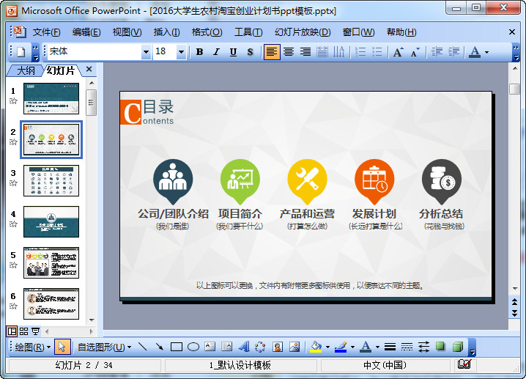Open the font size dropdown
Viewport: 526px width, 379px height.
point(181,52)
